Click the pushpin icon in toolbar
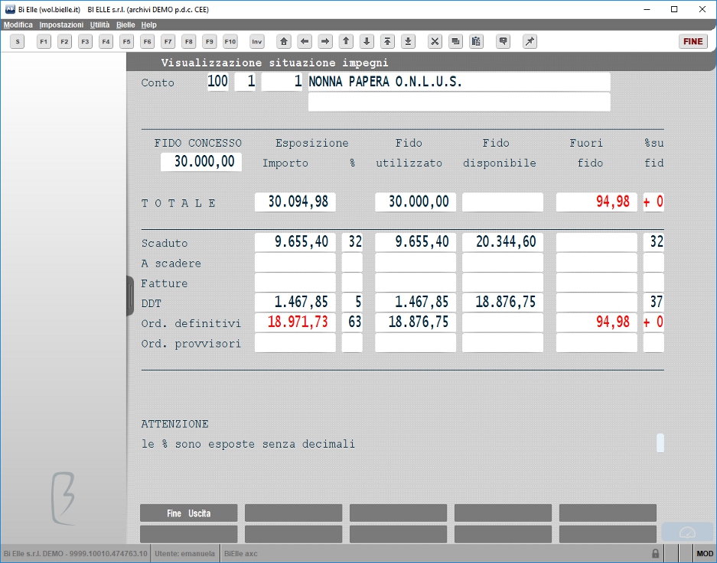This screenshot has height=563, width=717. (x=530, y=41)
